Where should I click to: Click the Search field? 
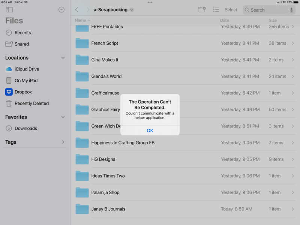pyautogui.click(x=264, y=10)
